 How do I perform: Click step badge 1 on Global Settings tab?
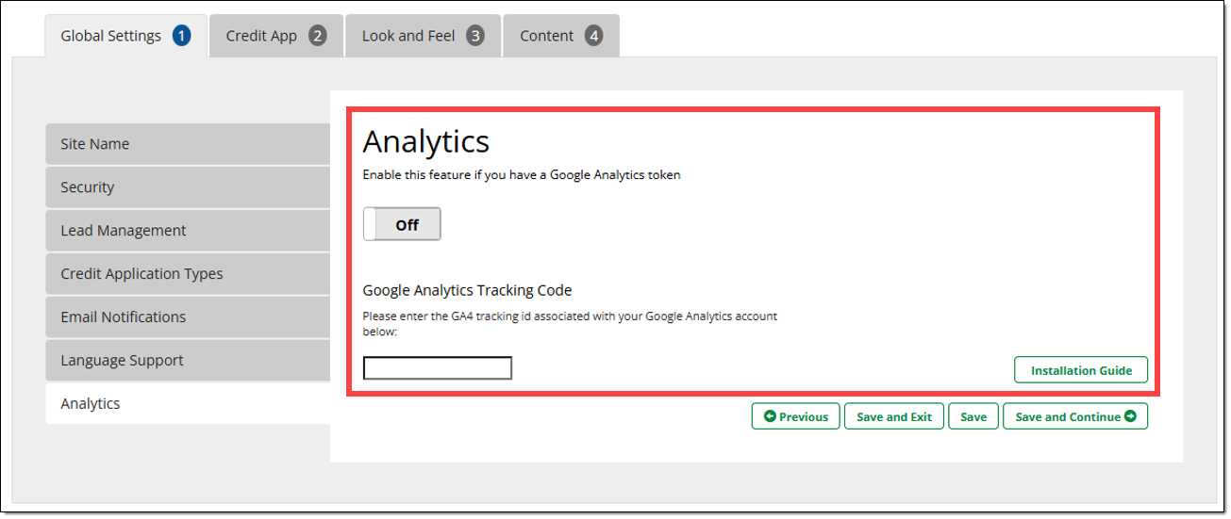(x=181, y=36)
